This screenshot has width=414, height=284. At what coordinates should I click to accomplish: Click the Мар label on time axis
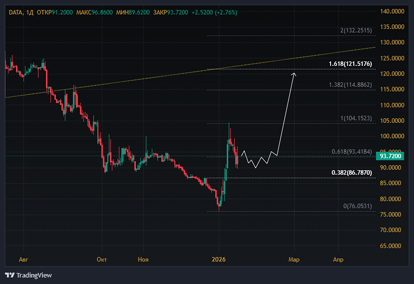coord(294,260)
